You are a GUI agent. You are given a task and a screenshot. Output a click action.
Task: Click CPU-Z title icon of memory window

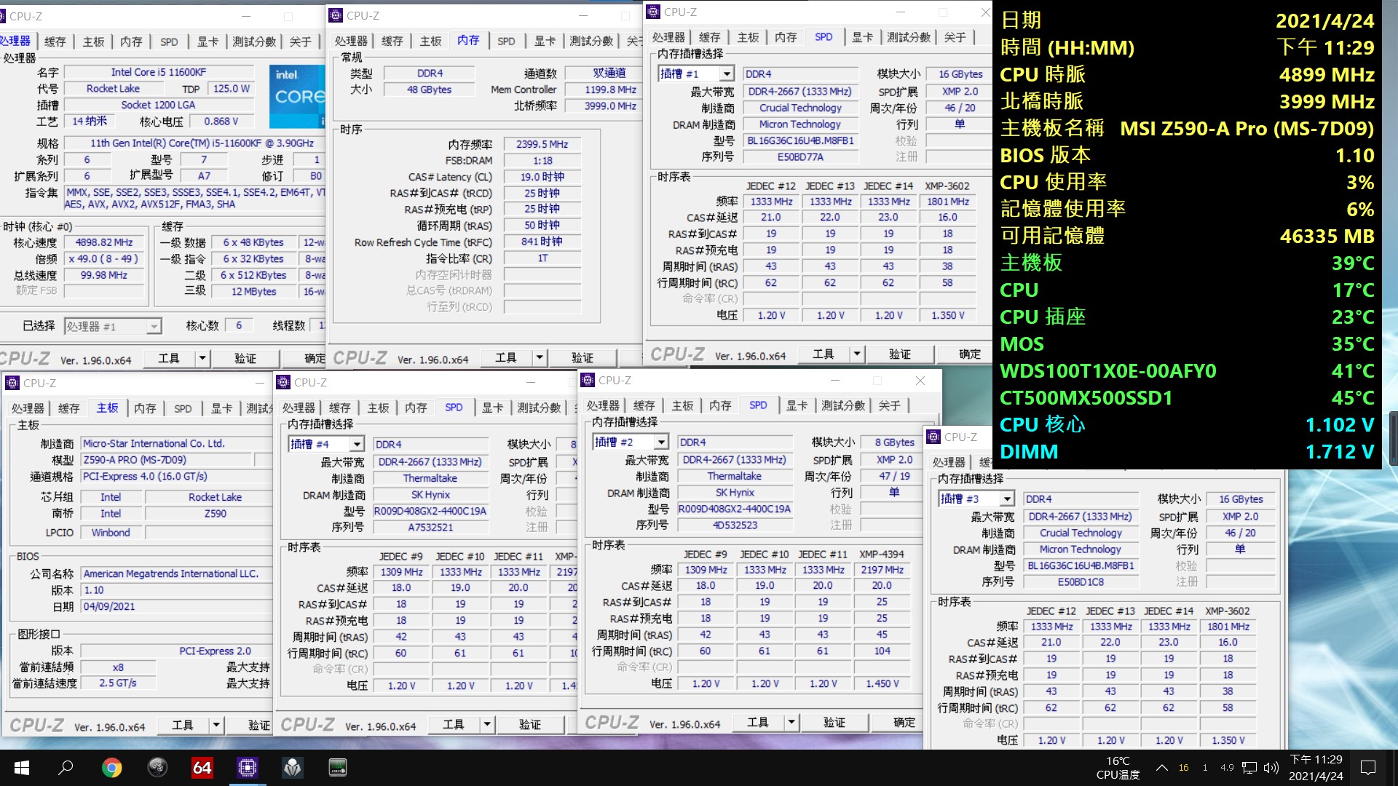pos(336,15)
